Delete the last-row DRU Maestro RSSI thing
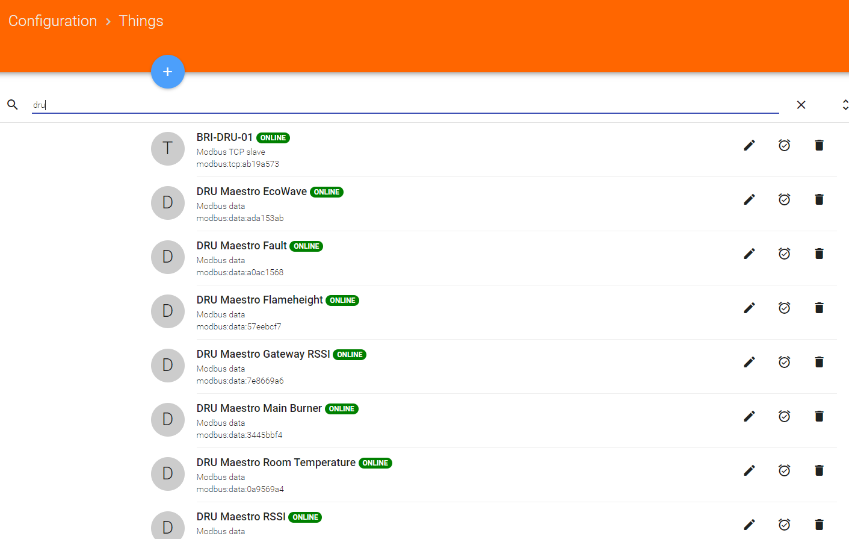This screenshot has width=849, height=539. click(x=819, y=525)
